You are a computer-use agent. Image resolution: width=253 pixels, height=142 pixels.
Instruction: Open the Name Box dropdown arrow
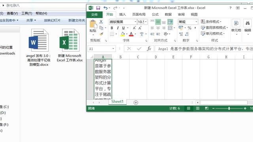113,49
